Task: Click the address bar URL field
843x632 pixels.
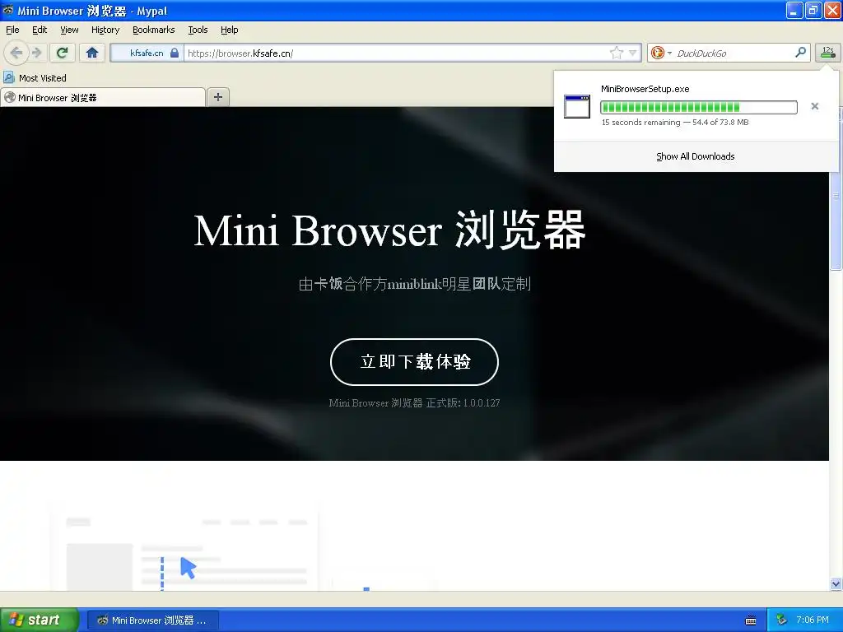Action: 397,53
